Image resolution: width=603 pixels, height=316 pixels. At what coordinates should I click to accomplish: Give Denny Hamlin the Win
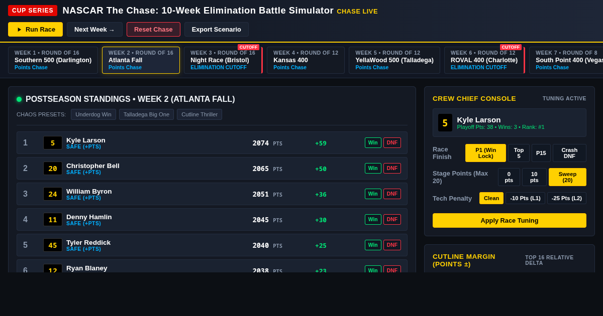point(373,220)
